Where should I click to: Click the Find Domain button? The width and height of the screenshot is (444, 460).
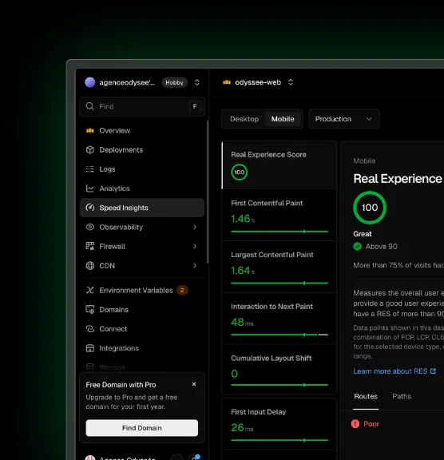(142, 428)
